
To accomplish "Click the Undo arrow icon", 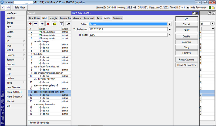I will (3, 8).
